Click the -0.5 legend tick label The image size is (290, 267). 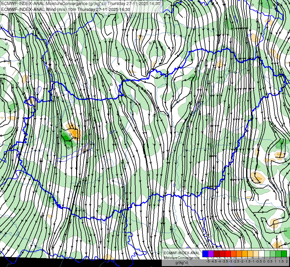tap(259, 261)
